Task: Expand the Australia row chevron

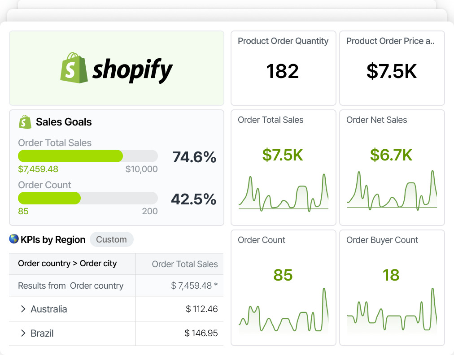Action: pos(23,309)
